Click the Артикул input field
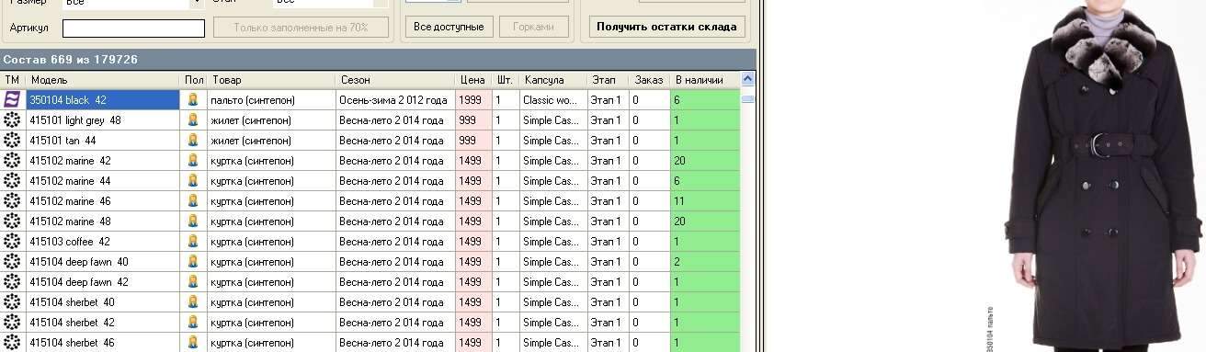The height and width of the screenshot is (352, 1206). click(133, 28)
